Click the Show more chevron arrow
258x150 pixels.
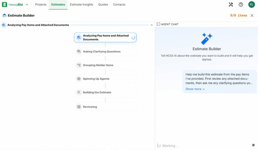[204, 89]
